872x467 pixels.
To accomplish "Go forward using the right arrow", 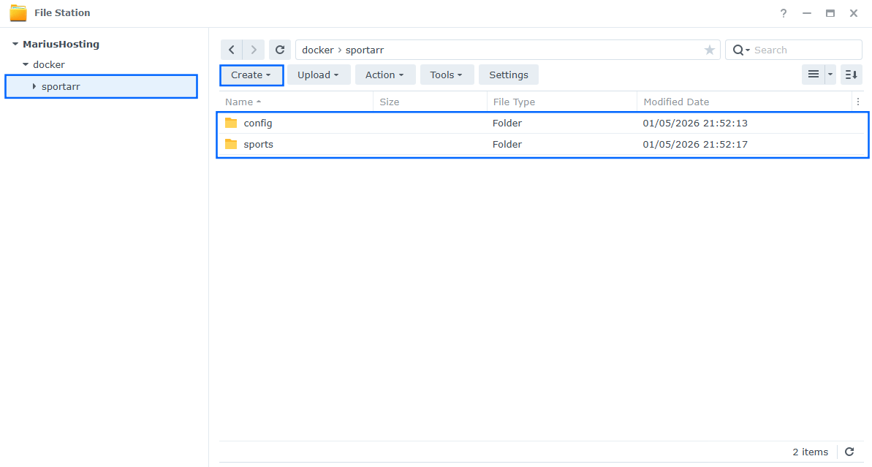I will coord(253,49).
